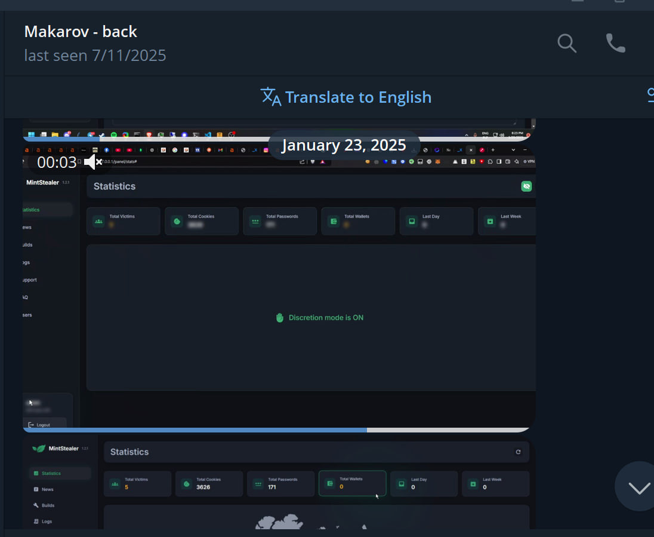
Task: Click the unblurred Last Week card showing 0
Action: coord(496,484)
